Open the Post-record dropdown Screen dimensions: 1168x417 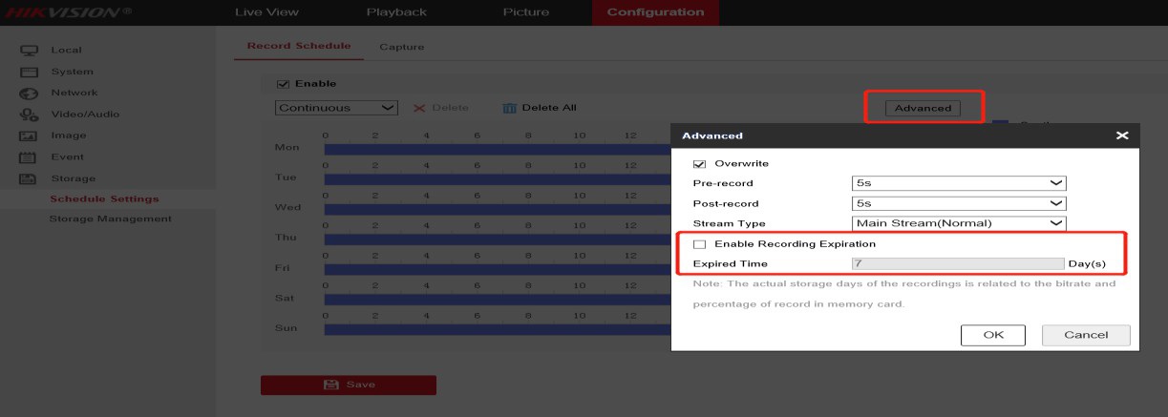click(958, 203)
